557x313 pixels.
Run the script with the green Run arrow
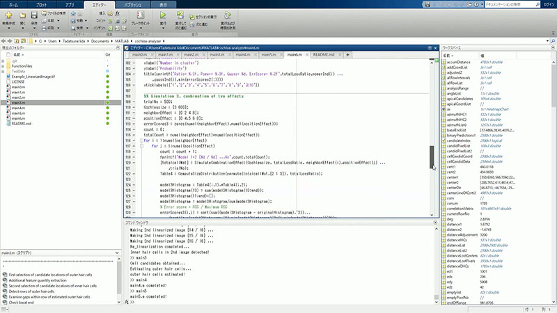pos(163,15)
